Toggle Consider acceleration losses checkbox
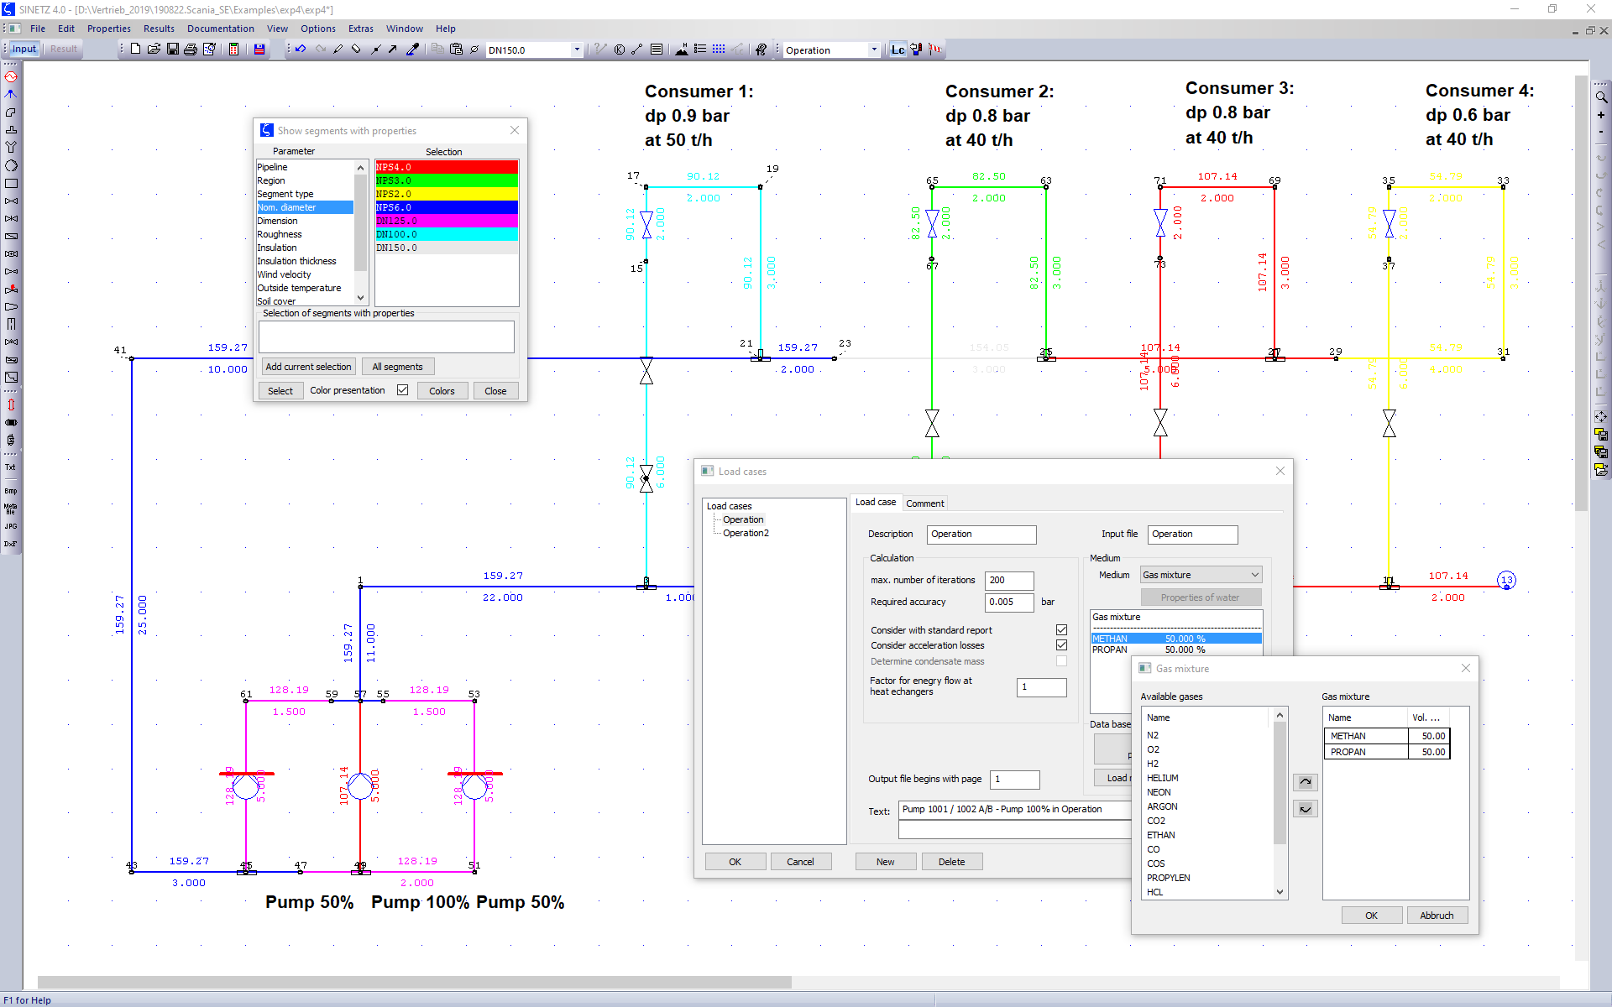The image size is (1612, 1007). [1061, 645]
